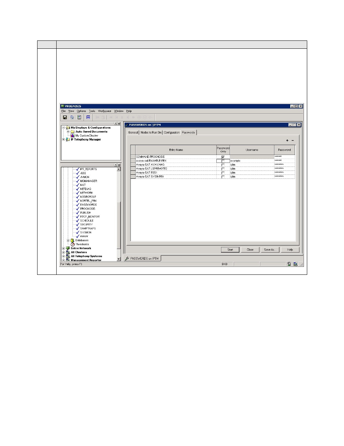Uncheck Password Only for COMMAND:PROGNOSIS

[x=223, y=157]
